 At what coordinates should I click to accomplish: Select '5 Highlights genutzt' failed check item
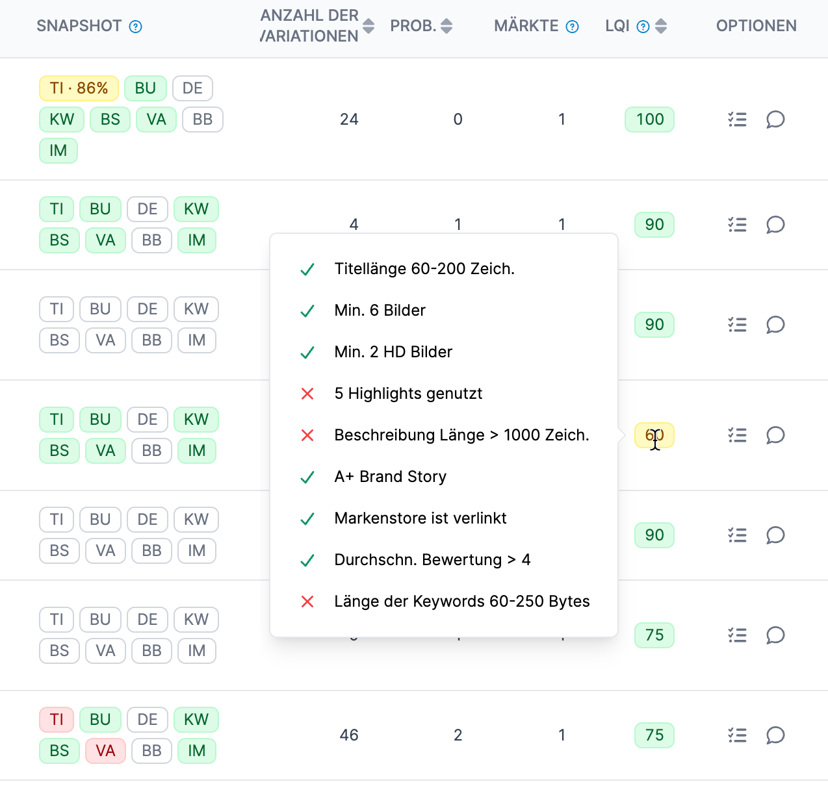point(408,394)
